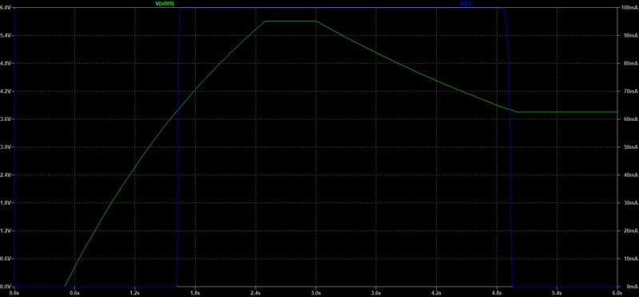
Task: Click the green trace's flat peak plateau
Action: [291, 21]
